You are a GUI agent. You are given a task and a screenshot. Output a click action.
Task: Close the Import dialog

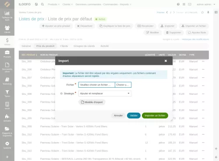point(166,61)
